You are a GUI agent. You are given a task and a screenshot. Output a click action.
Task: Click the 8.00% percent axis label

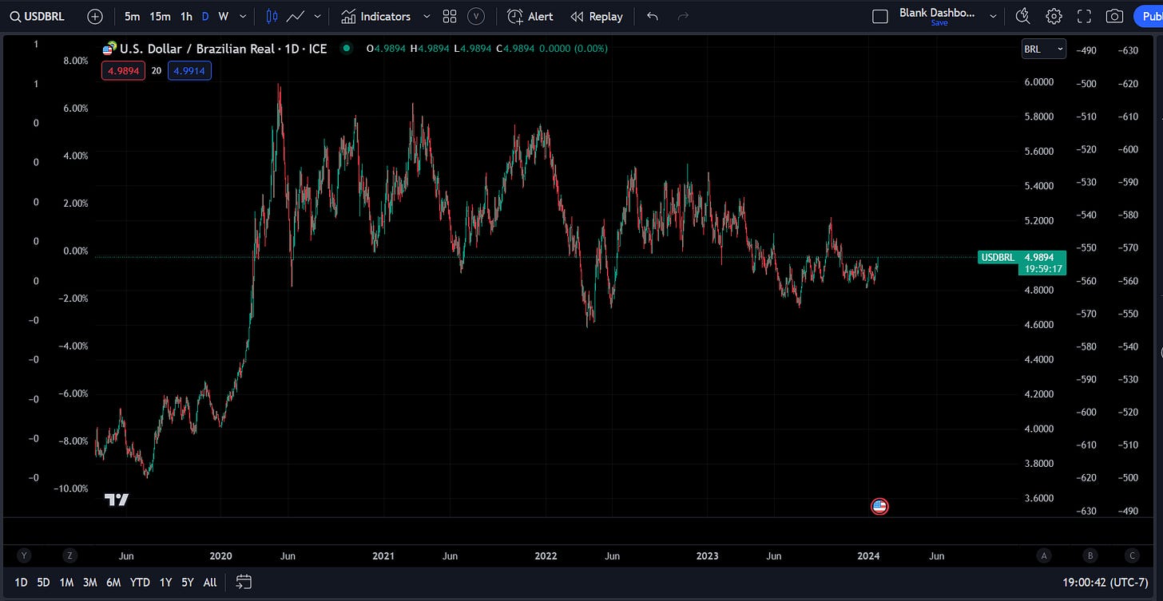pos(76,61)
